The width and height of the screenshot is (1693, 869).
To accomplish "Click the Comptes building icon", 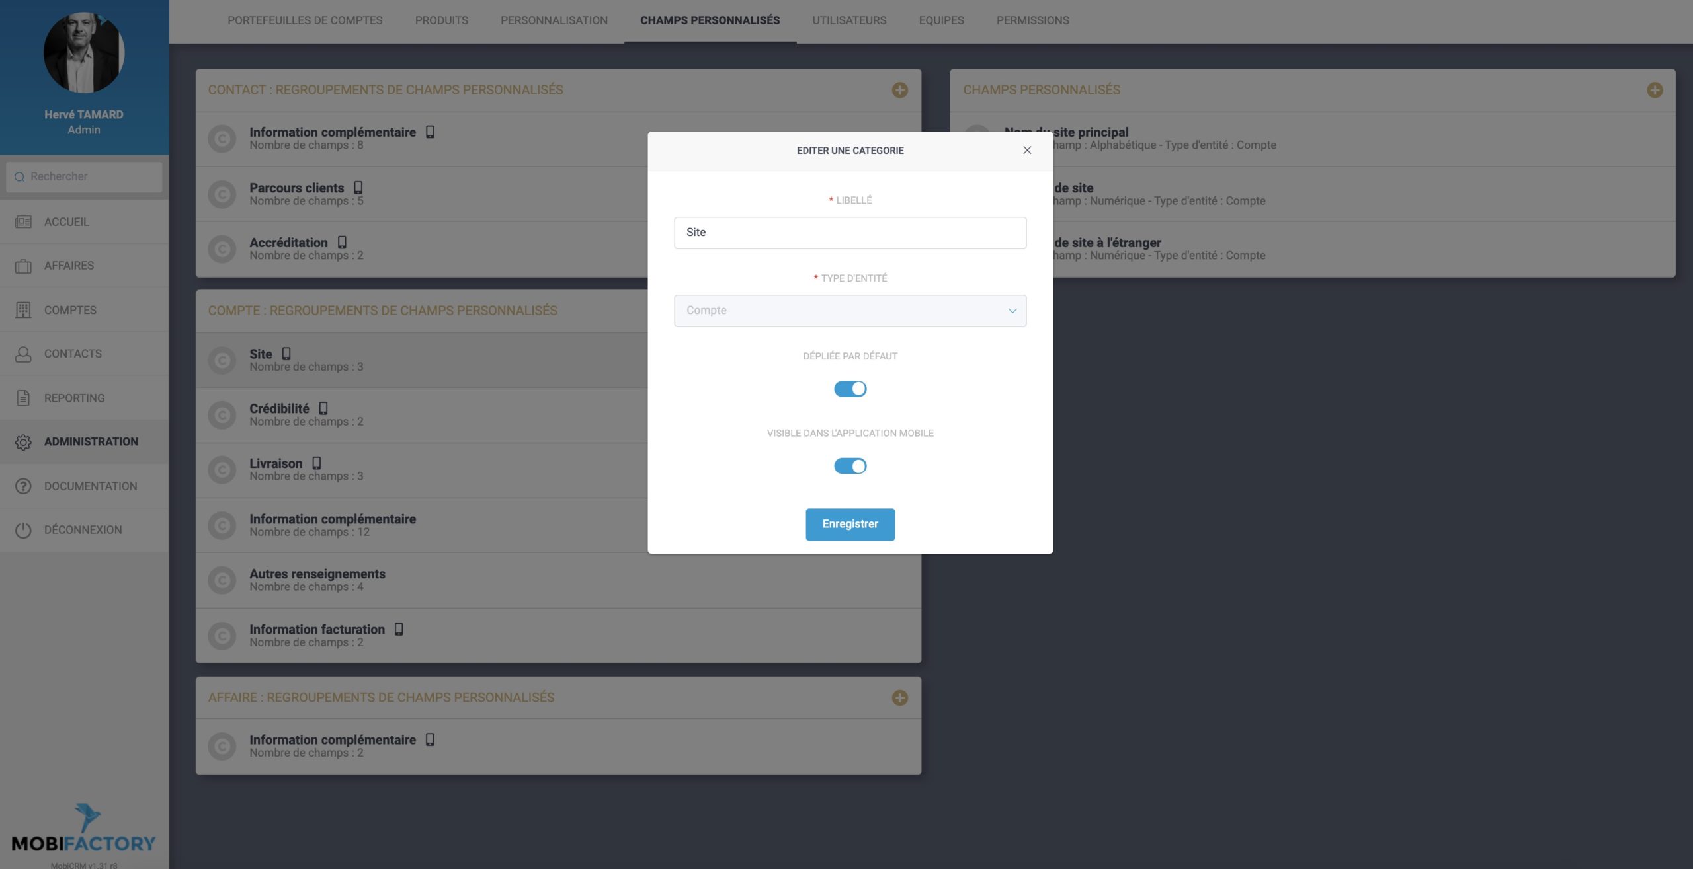I will pyautogui.click(x=23, y=310).
